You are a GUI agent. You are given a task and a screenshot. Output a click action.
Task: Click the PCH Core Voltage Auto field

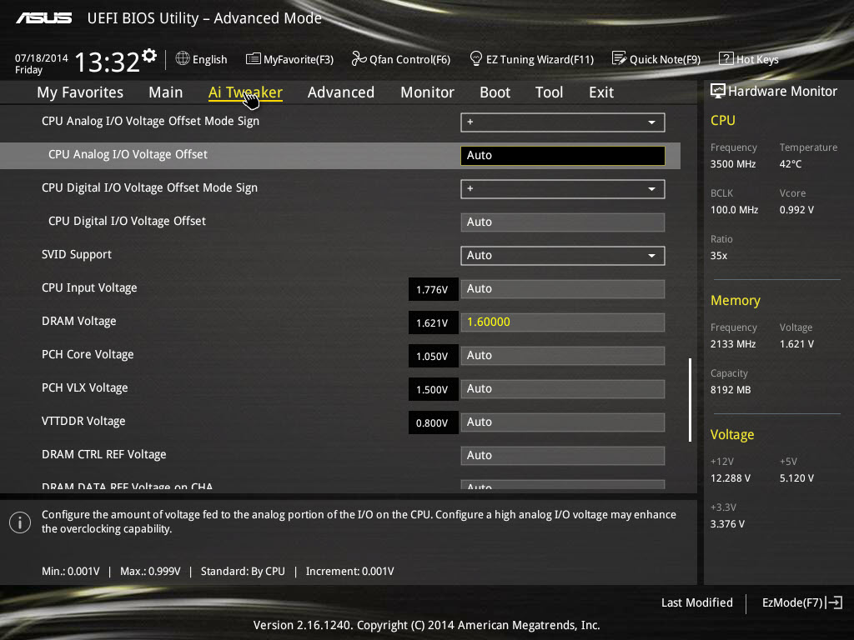(563, 356)
